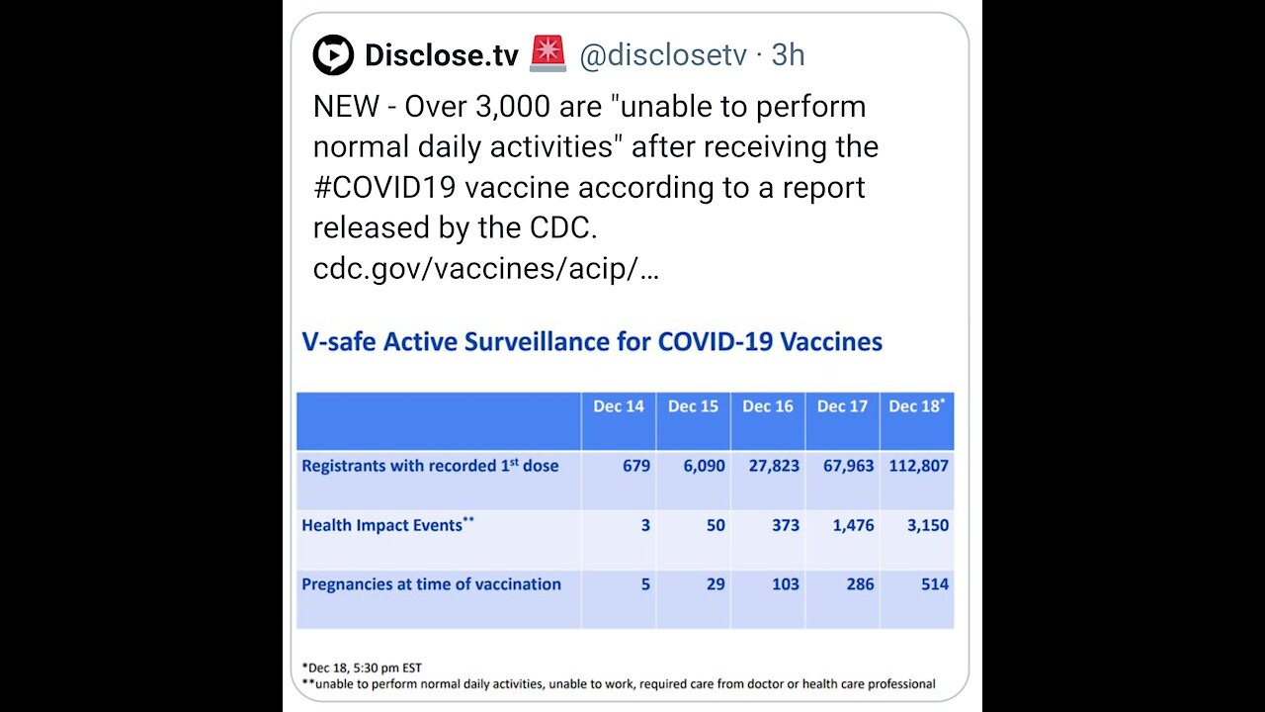Select the Dec 14 column header
Image resolution: width=1265 pixels, height=712 pixels.
point(618,407)
